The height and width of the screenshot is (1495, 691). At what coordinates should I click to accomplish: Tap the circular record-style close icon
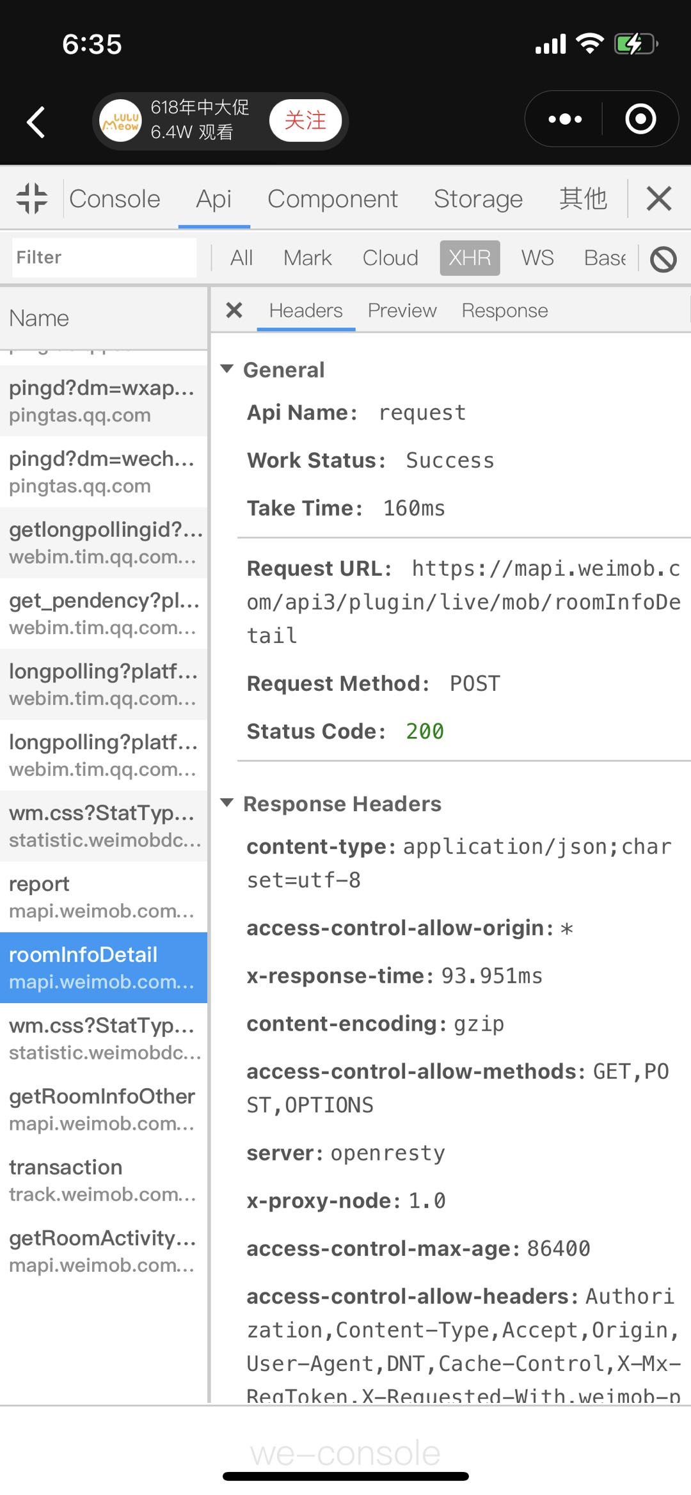[x=640, y=119]
